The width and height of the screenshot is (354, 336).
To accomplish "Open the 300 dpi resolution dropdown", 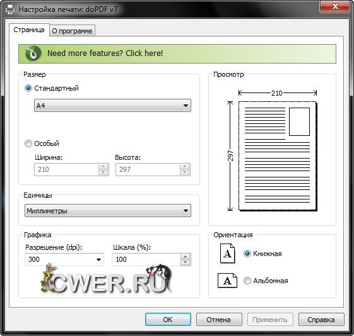I will (64, 259).
